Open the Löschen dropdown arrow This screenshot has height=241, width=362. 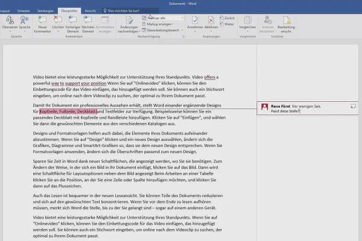[x=58, y=31]
